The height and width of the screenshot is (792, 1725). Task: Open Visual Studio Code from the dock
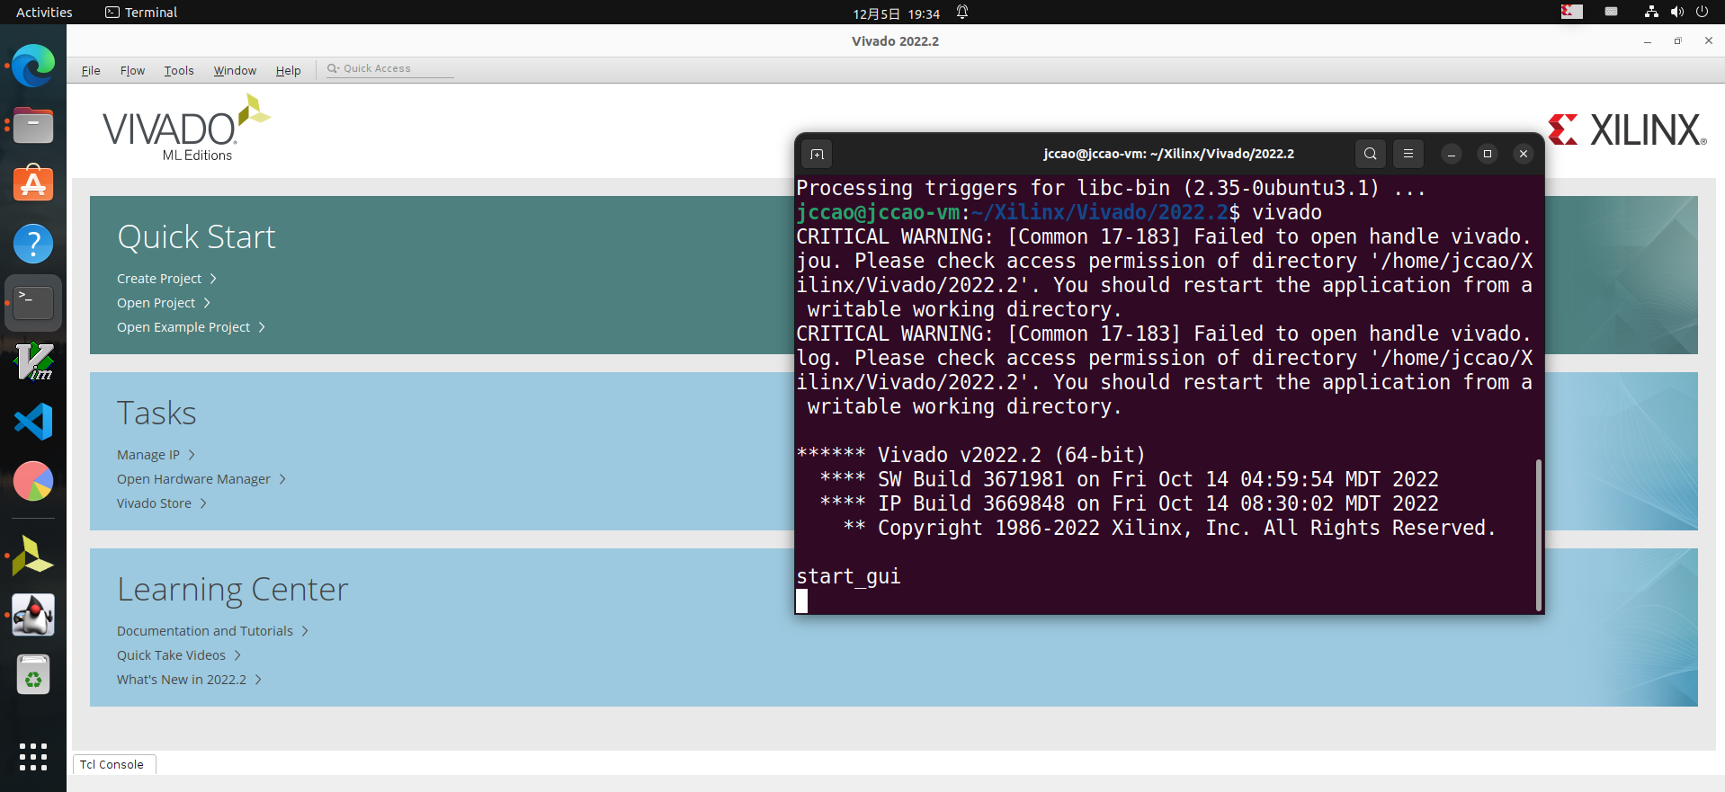tap(33, 422)
